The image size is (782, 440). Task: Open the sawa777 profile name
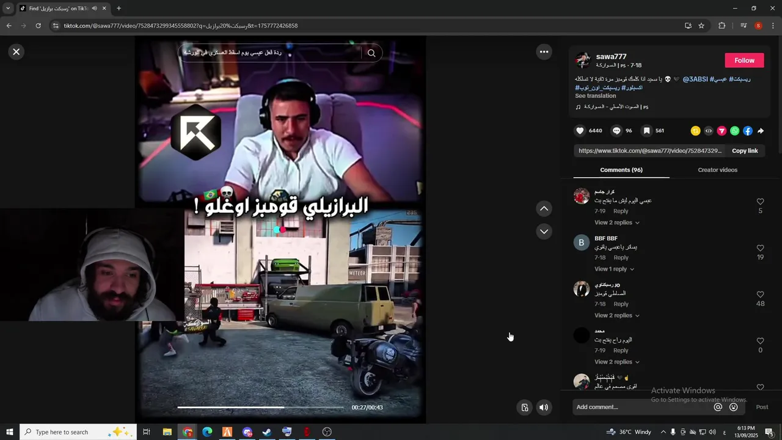point(611,56)
